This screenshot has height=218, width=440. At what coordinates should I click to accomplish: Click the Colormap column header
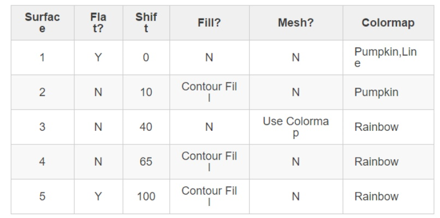[x=388, y=23]
